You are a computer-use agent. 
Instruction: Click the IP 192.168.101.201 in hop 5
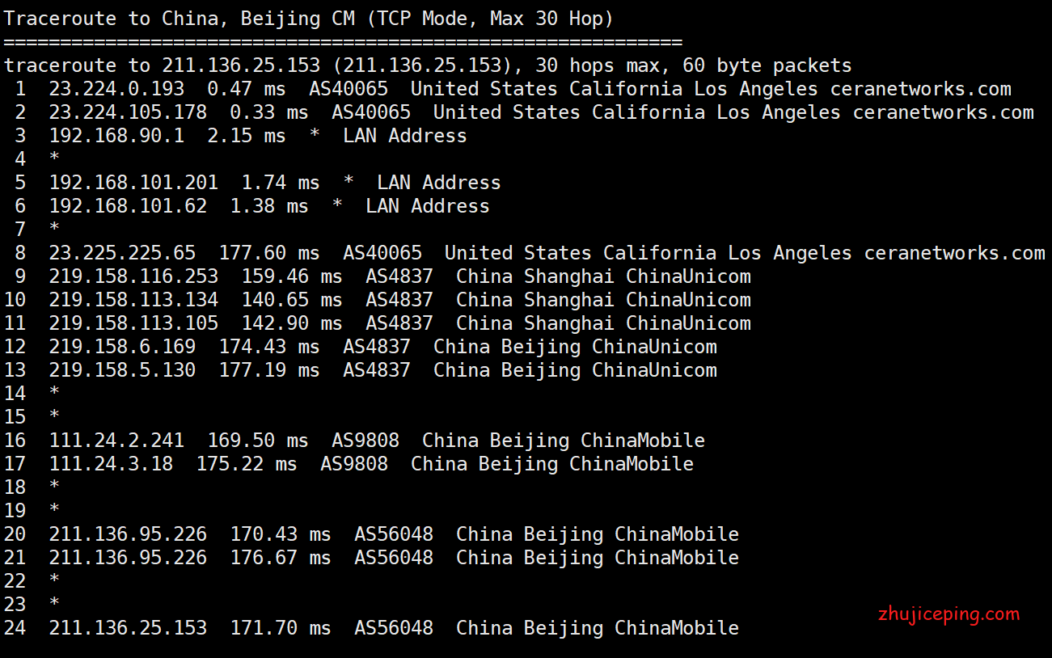(x=133, y=183)
